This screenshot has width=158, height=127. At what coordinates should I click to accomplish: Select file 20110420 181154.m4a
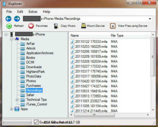(x=91, y=81)
